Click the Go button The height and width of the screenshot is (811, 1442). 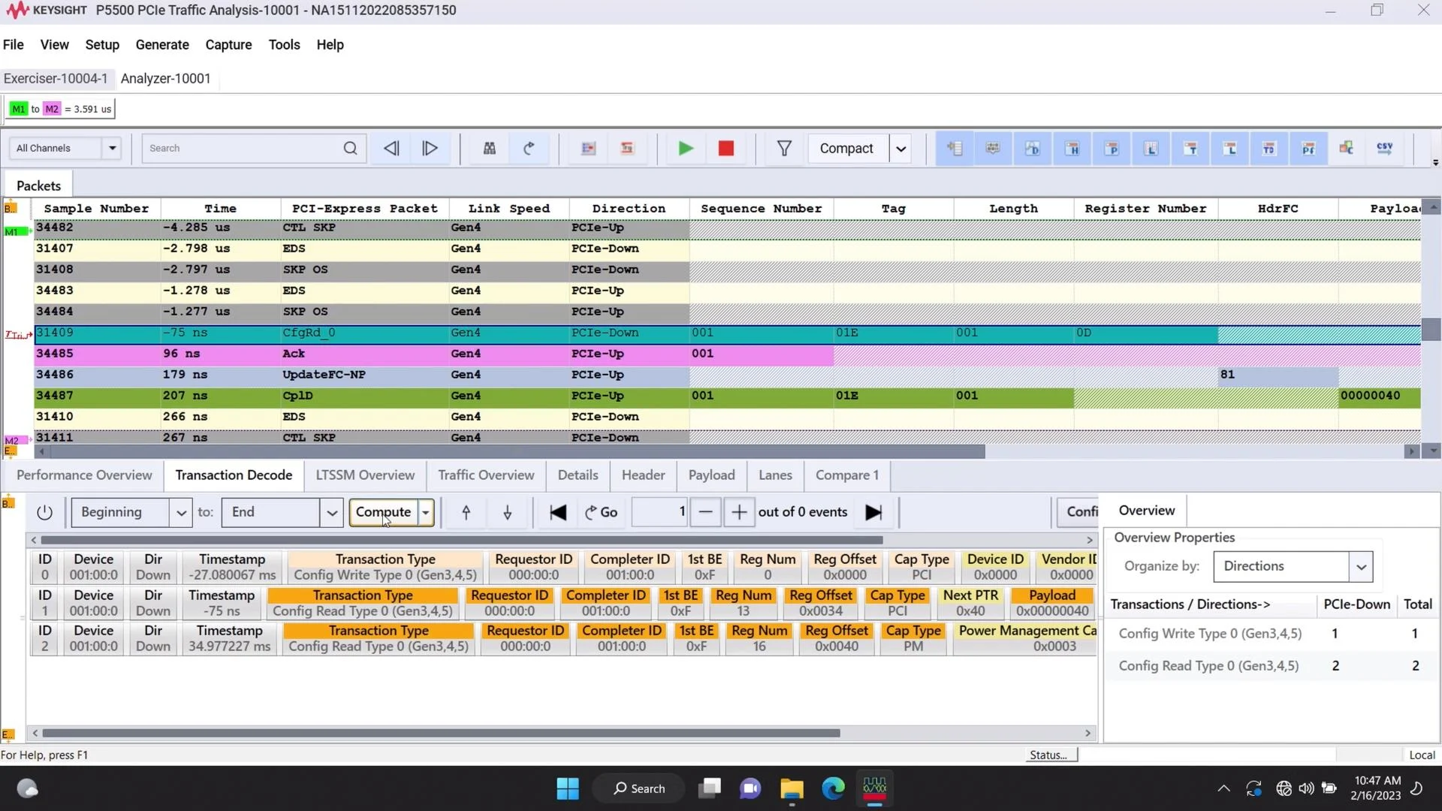(601, 512)
